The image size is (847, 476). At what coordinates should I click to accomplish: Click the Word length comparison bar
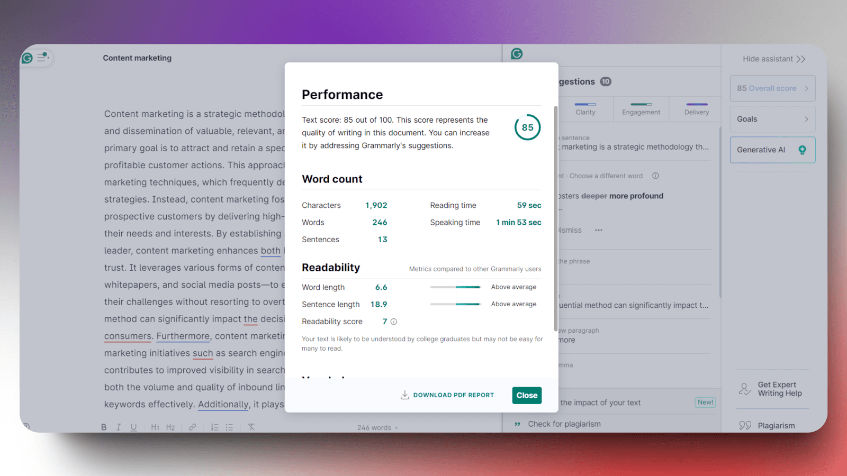coord(455,287)
